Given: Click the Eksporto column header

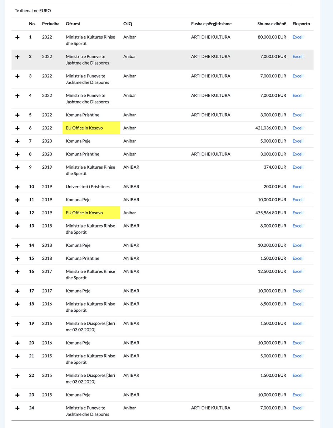Looking at the screenshot, I should point(301,24).
